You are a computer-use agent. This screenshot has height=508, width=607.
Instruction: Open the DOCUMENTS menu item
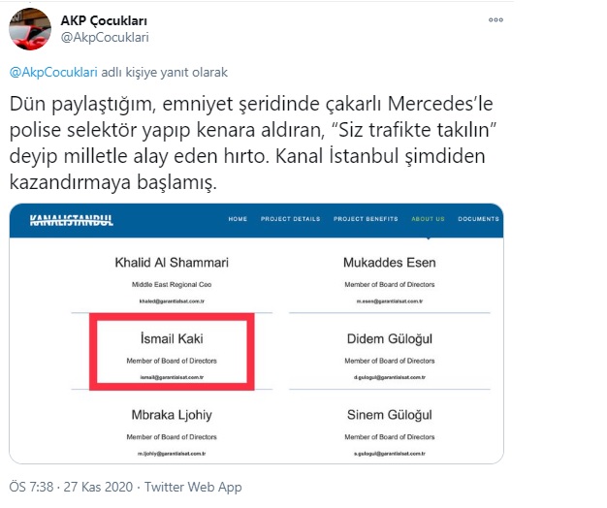coord(478,219)
